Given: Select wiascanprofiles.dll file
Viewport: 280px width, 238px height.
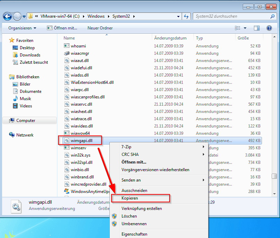Looking at the screenshot, I should (x=88, y=97).
